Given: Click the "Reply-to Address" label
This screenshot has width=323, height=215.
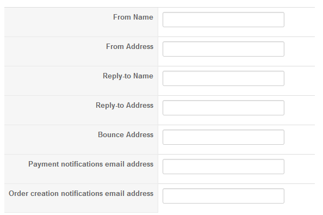Looking at the screenshot, I should [125, 106].
